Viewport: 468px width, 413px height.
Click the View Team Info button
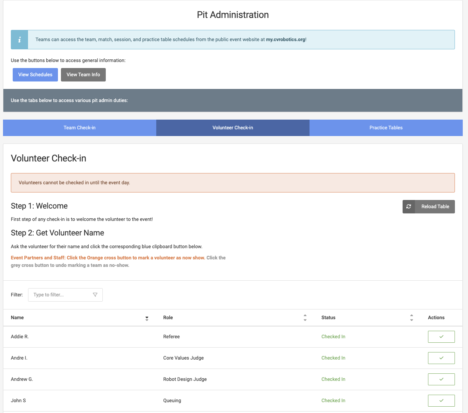[x=83, y=75]
